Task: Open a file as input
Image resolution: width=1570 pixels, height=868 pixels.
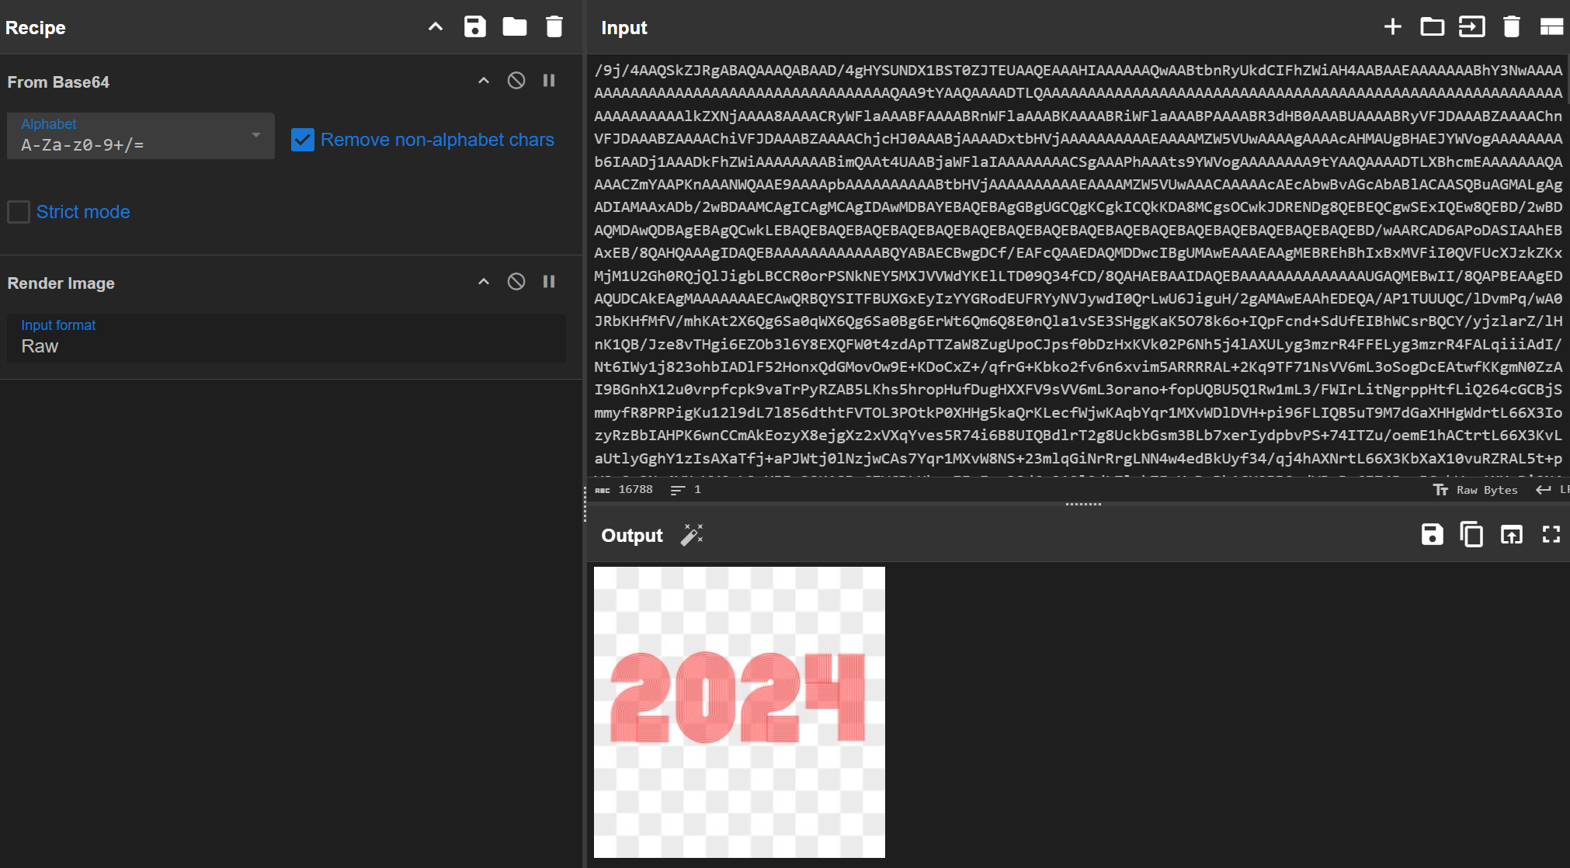Action: pos(1471,26)
